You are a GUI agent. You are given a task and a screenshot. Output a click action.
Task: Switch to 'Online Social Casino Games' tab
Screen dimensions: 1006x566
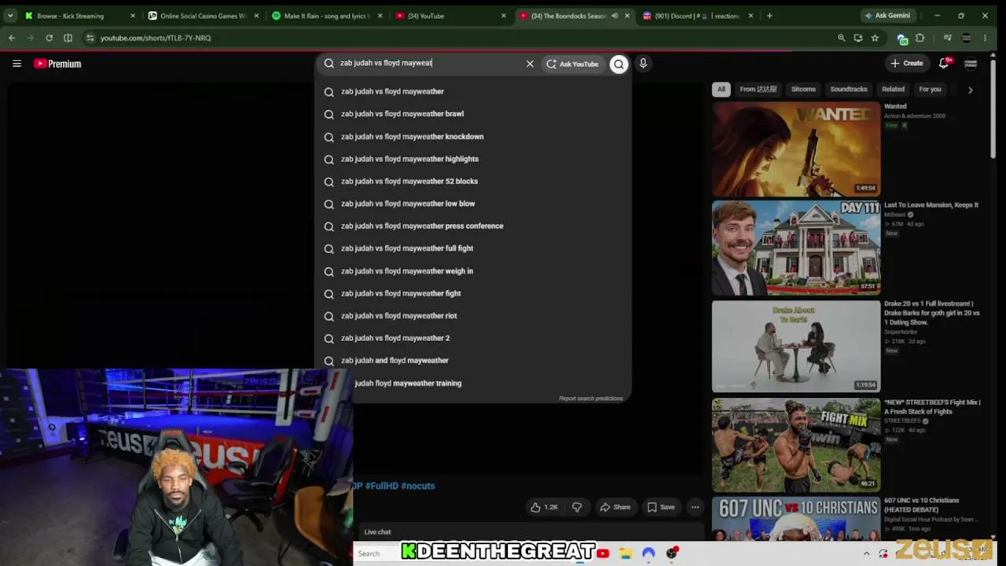click(x=204, y=16)
